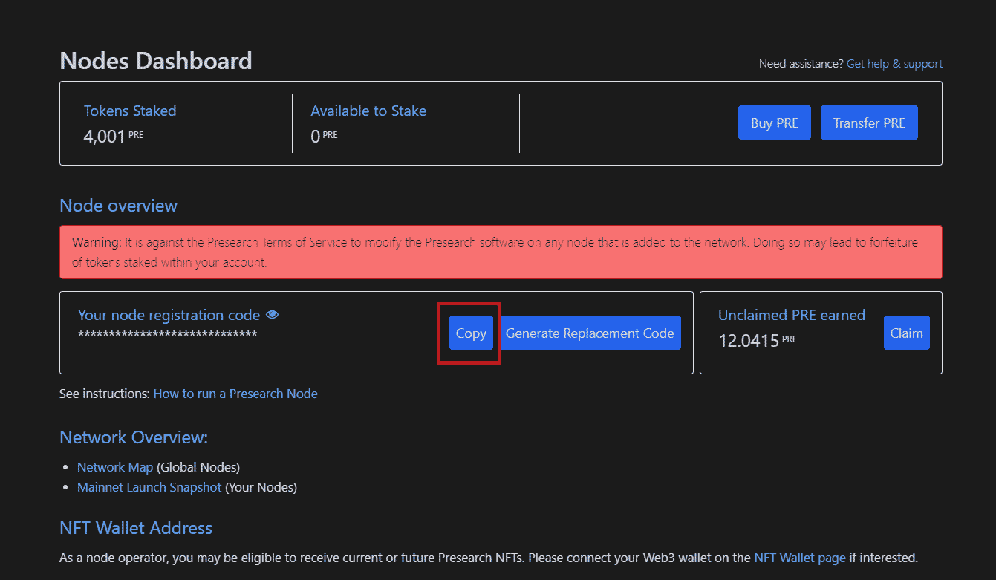Hide the registration code with the eye toggle
Viewport: 996px width, 580px height.
click(x=272, y=314)
